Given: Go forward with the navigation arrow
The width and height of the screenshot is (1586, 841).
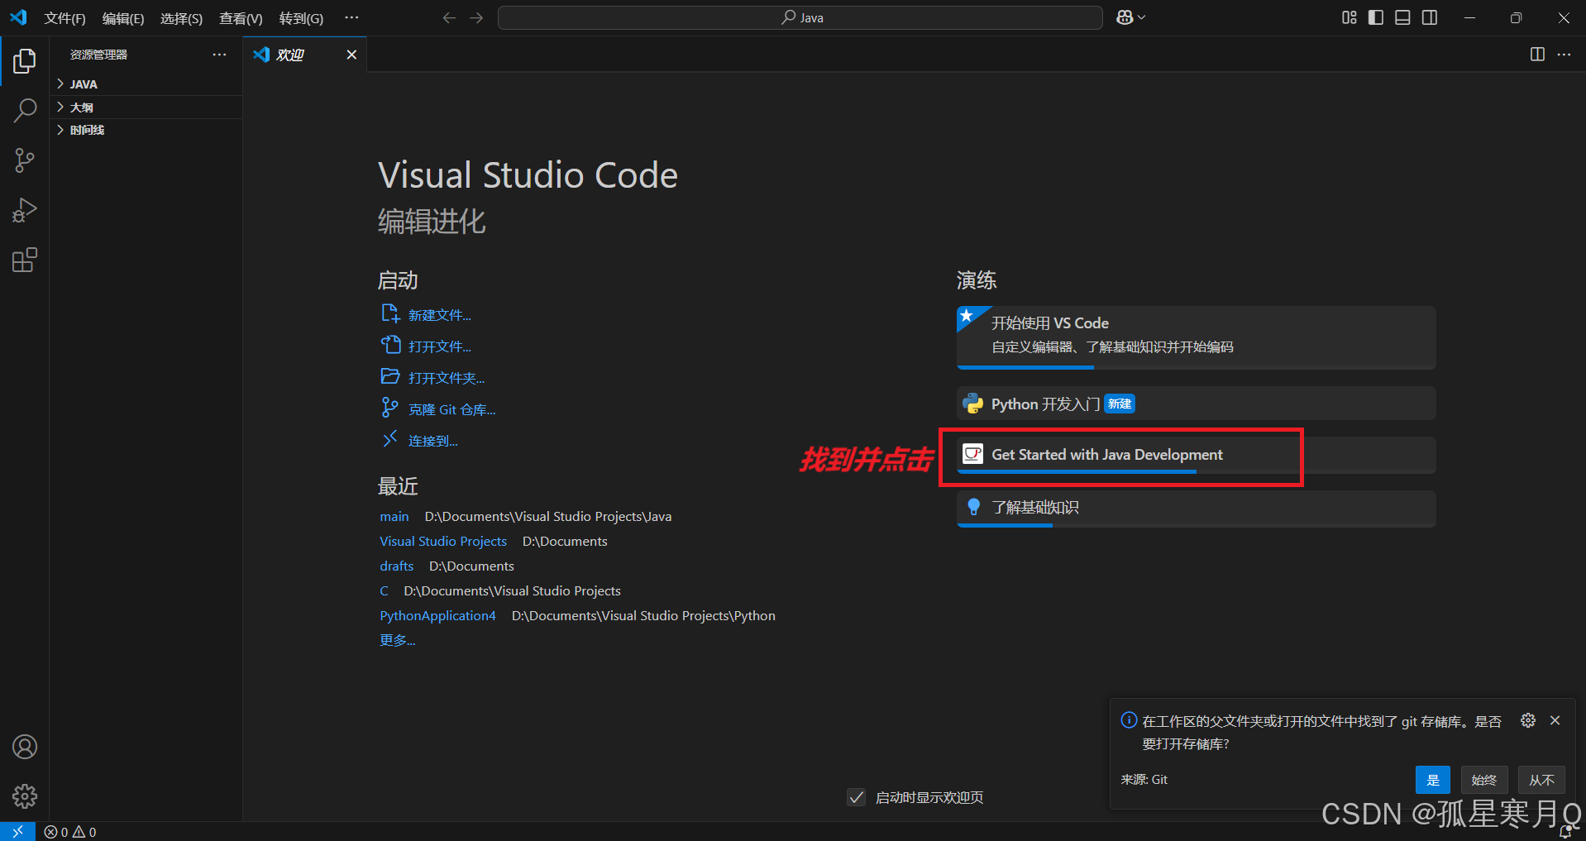Looking at the screenshot, I should 476,17.
